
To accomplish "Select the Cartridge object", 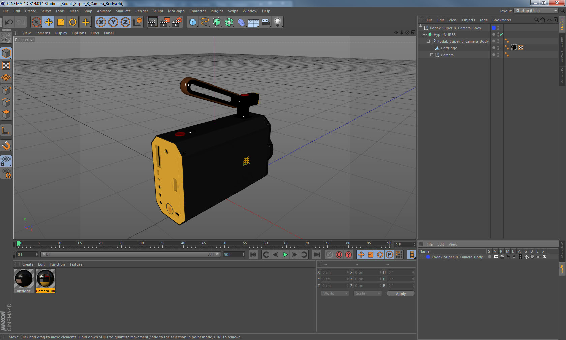I will 449,48.
